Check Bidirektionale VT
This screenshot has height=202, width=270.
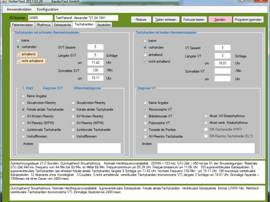145,116
